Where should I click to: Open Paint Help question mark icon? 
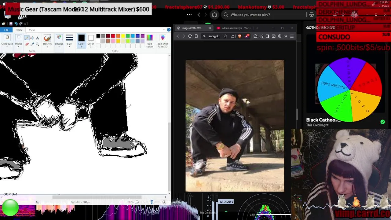tap(169, 30)
